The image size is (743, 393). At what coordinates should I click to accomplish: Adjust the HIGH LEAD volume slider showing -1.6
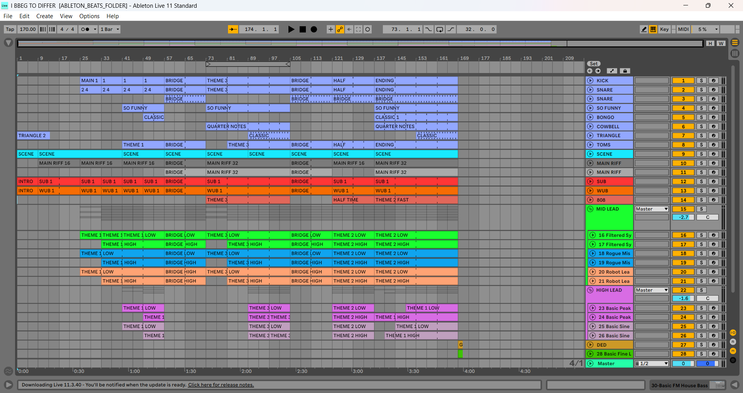[x=683, y=298]
